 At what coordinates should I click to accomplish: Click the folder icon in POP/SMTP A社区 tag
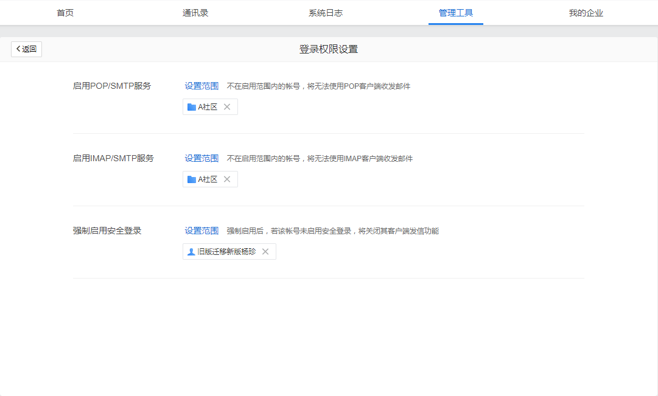tap(192, 107)
